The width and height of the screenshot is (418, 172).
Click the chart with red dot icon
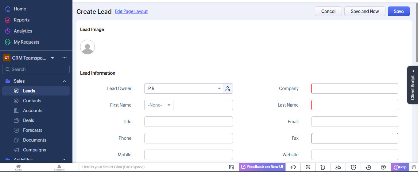[x=308, y=167]
